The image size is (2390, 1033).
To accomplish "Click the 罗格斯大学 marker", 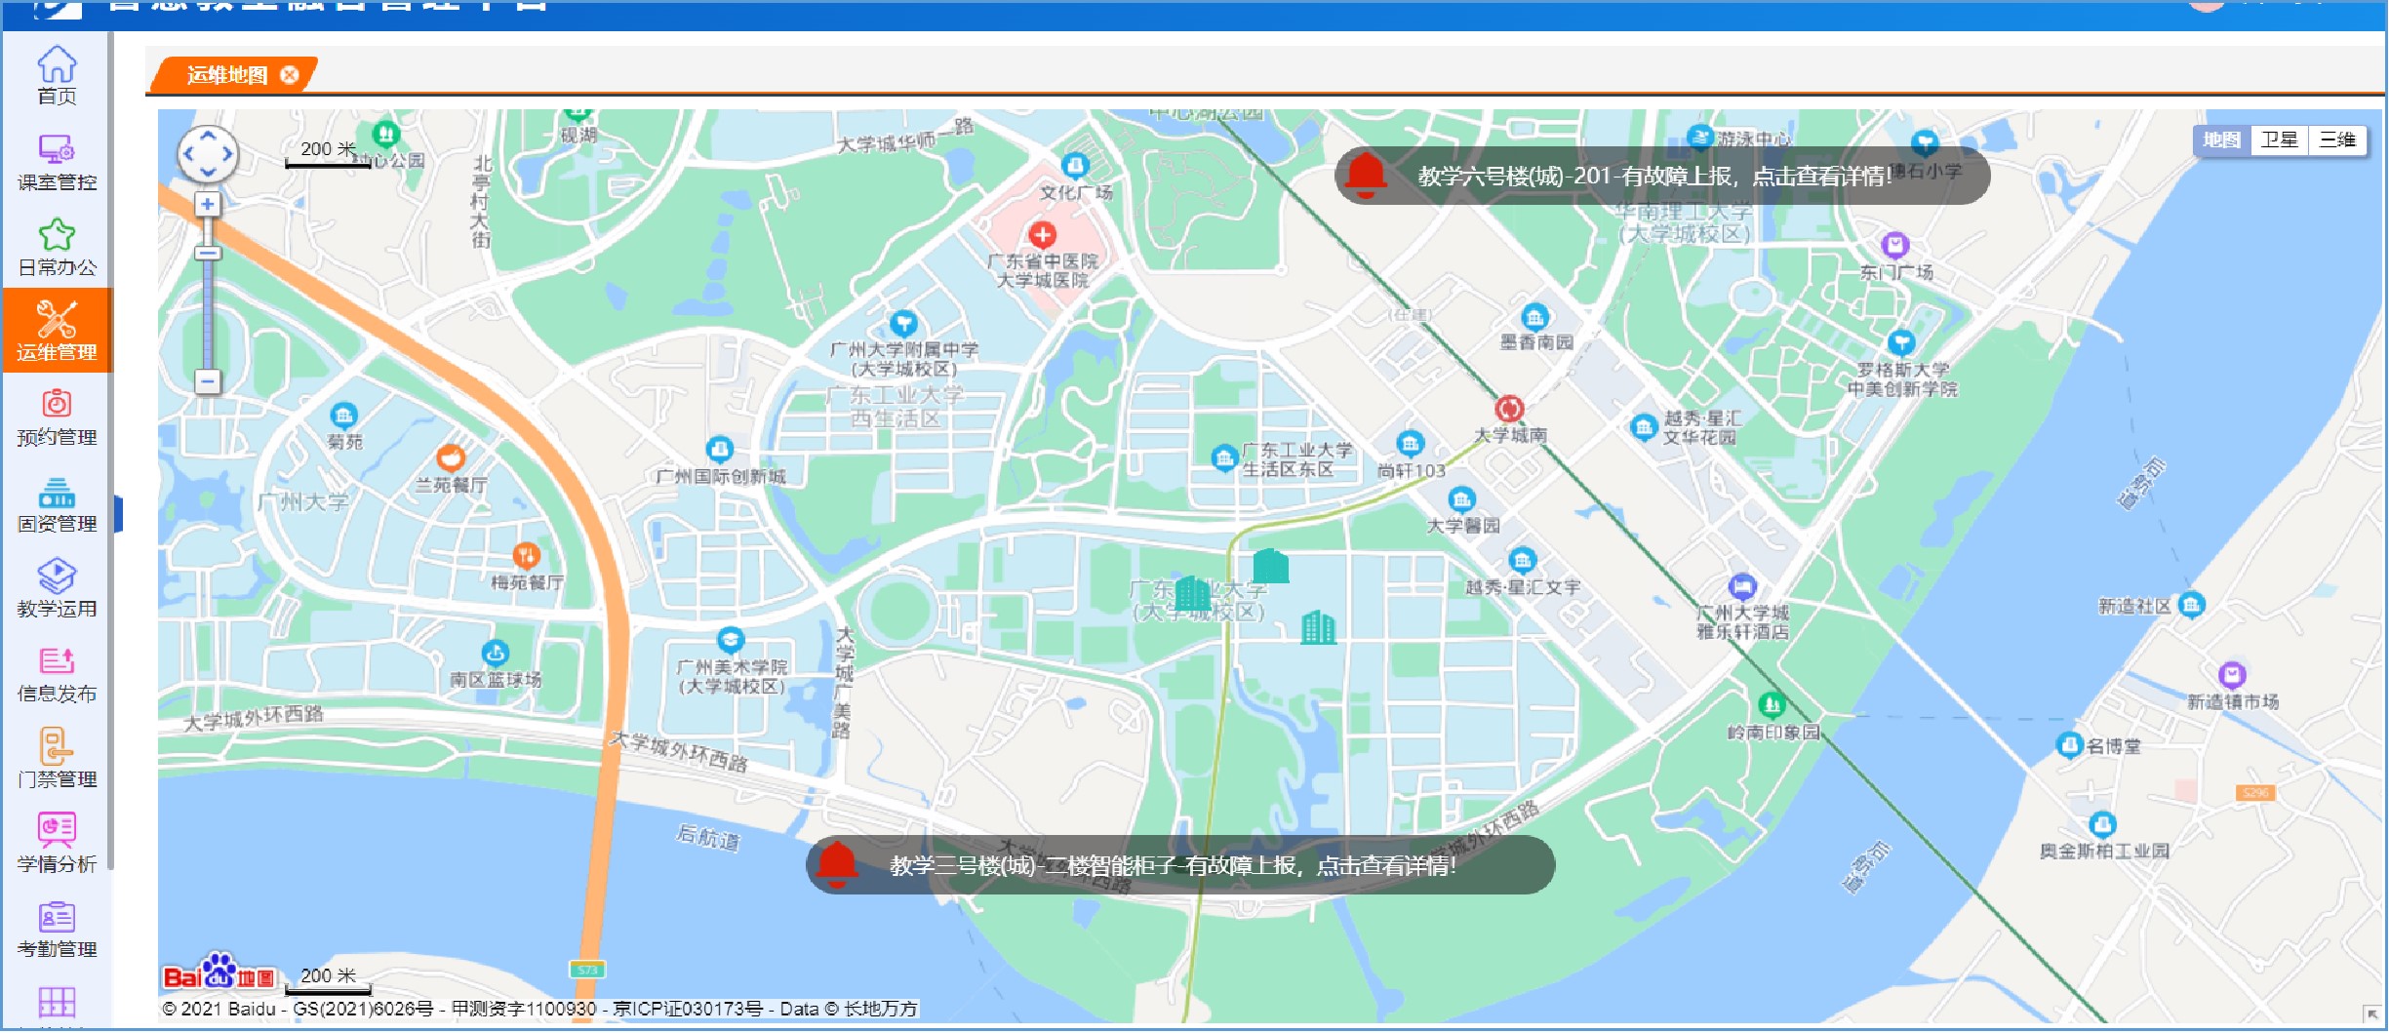I will coord(1901,342).
